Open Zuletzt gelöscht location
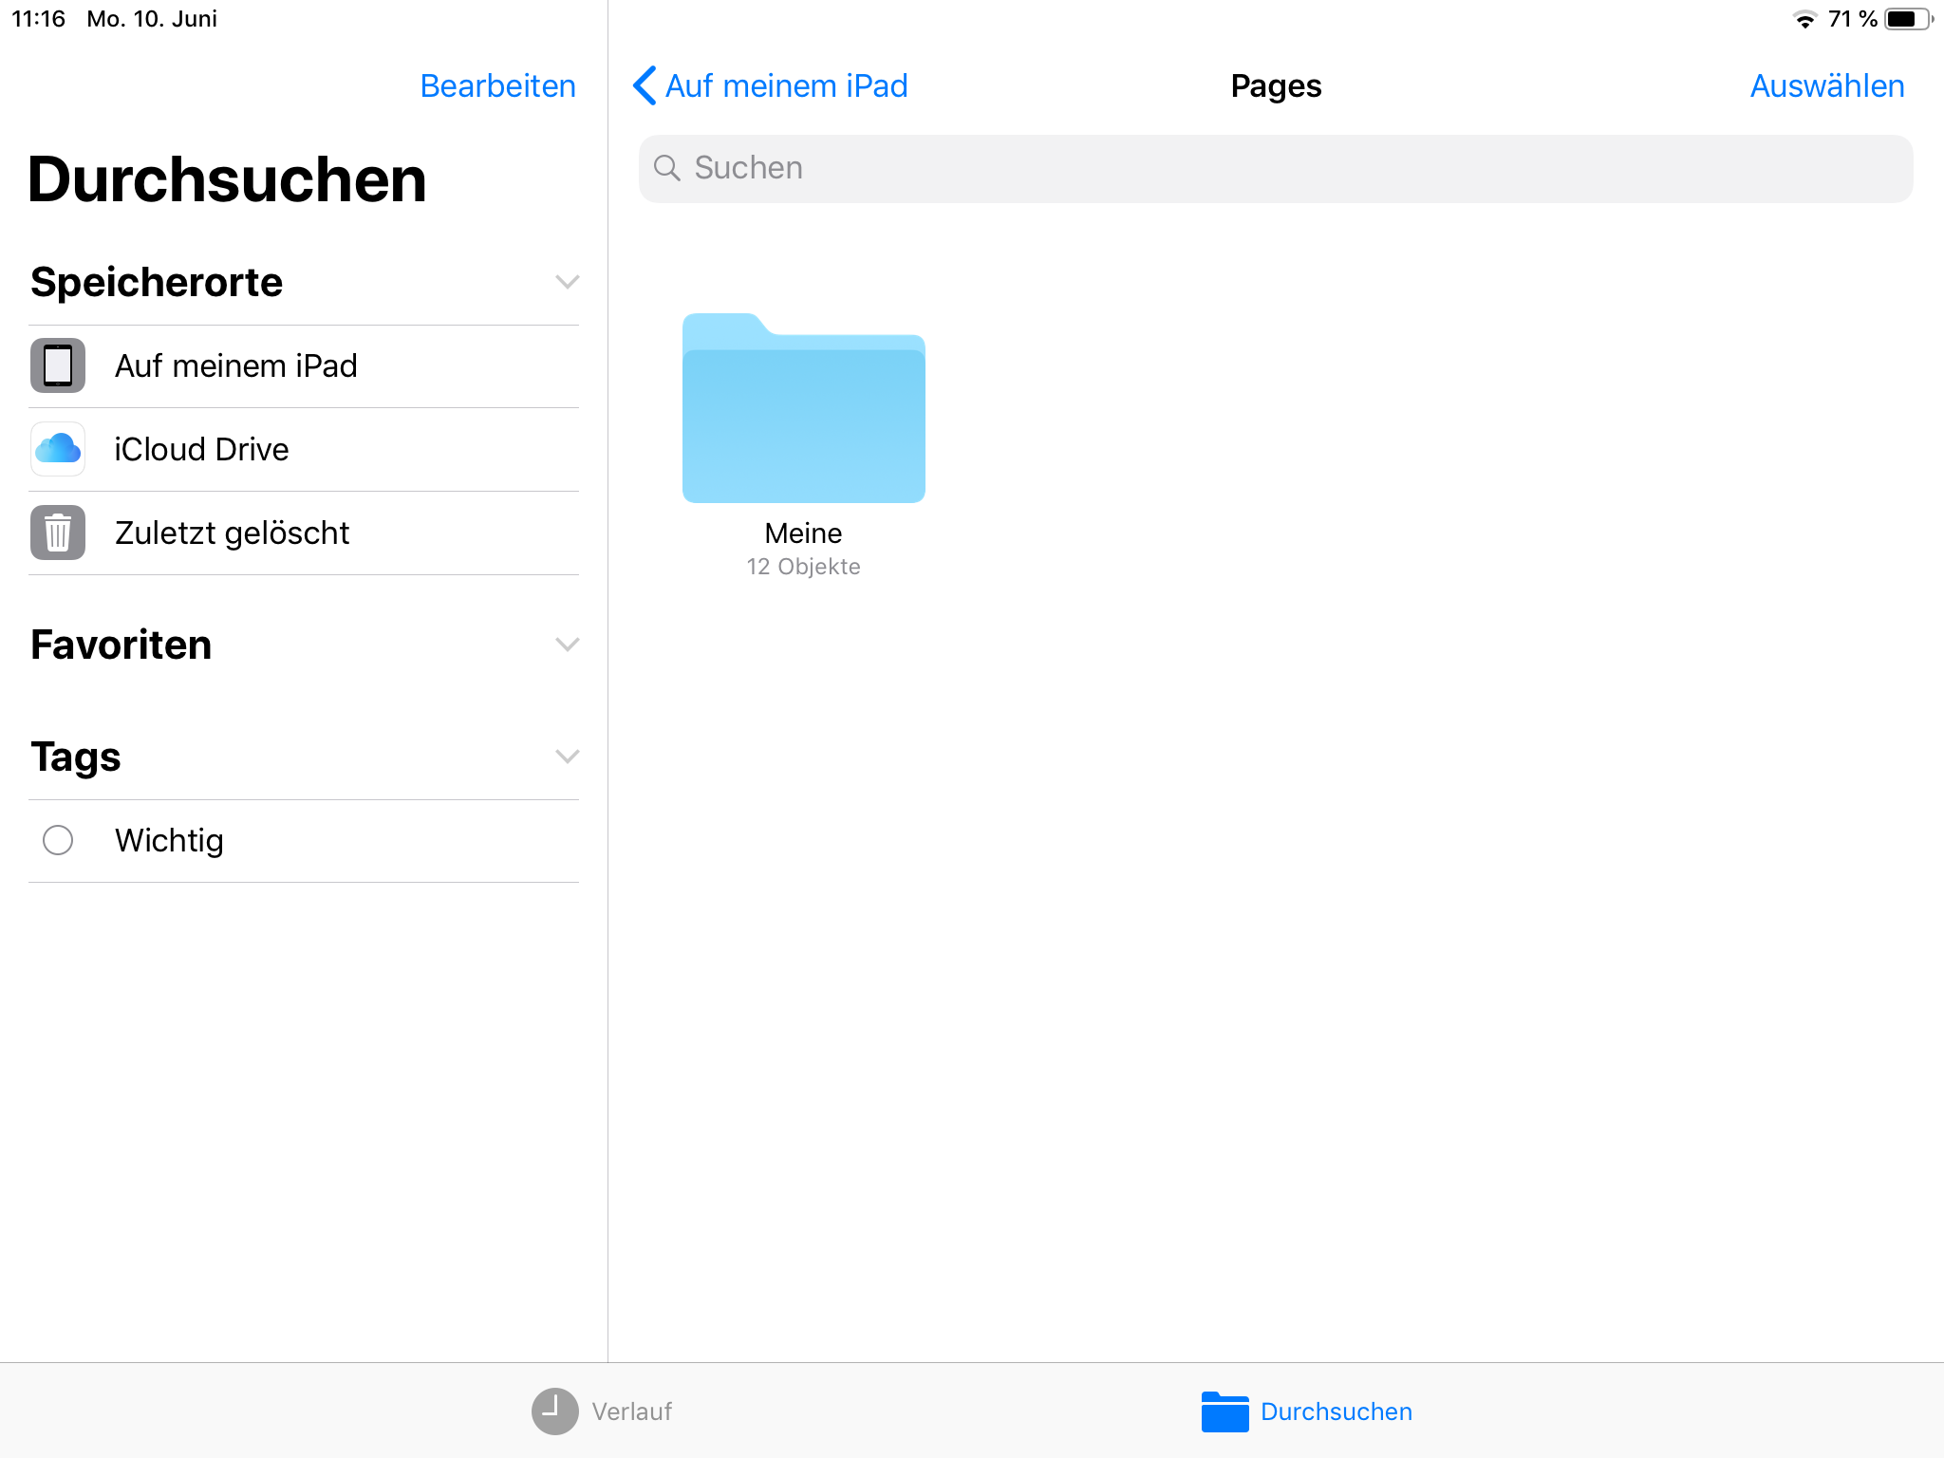 [x=233, y=533]
